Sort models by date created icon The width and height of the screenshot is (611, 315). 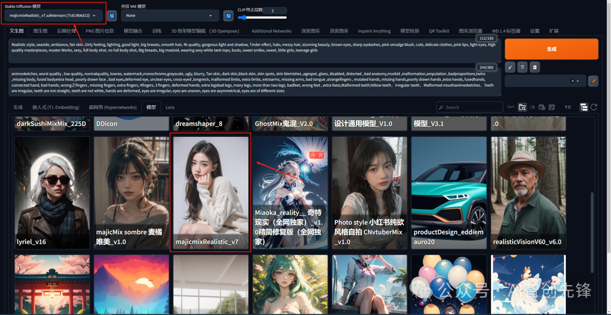(x=542, y=107)
